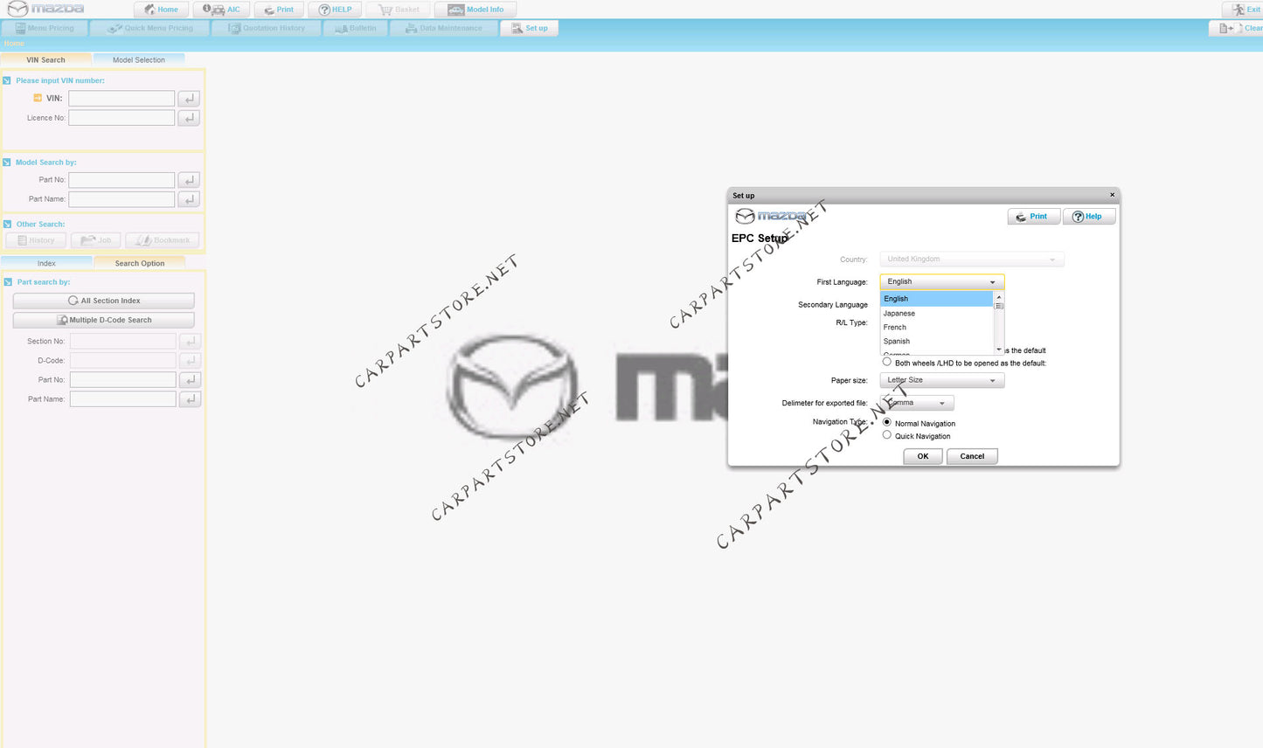Choose Both wheels /LHD default option
1263x748 pixels.
(887, 362)
